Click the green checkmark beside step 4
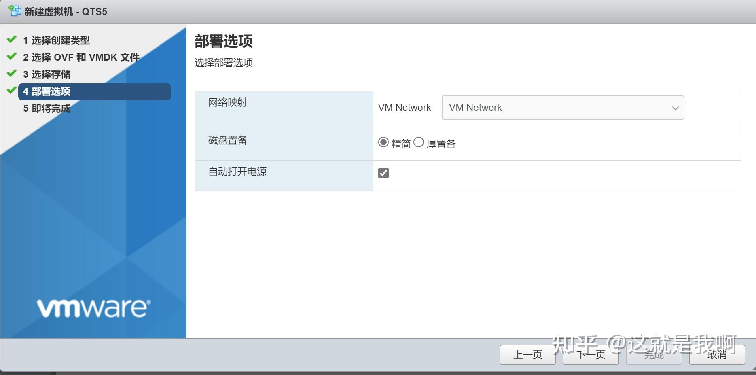 pos(12,90)
